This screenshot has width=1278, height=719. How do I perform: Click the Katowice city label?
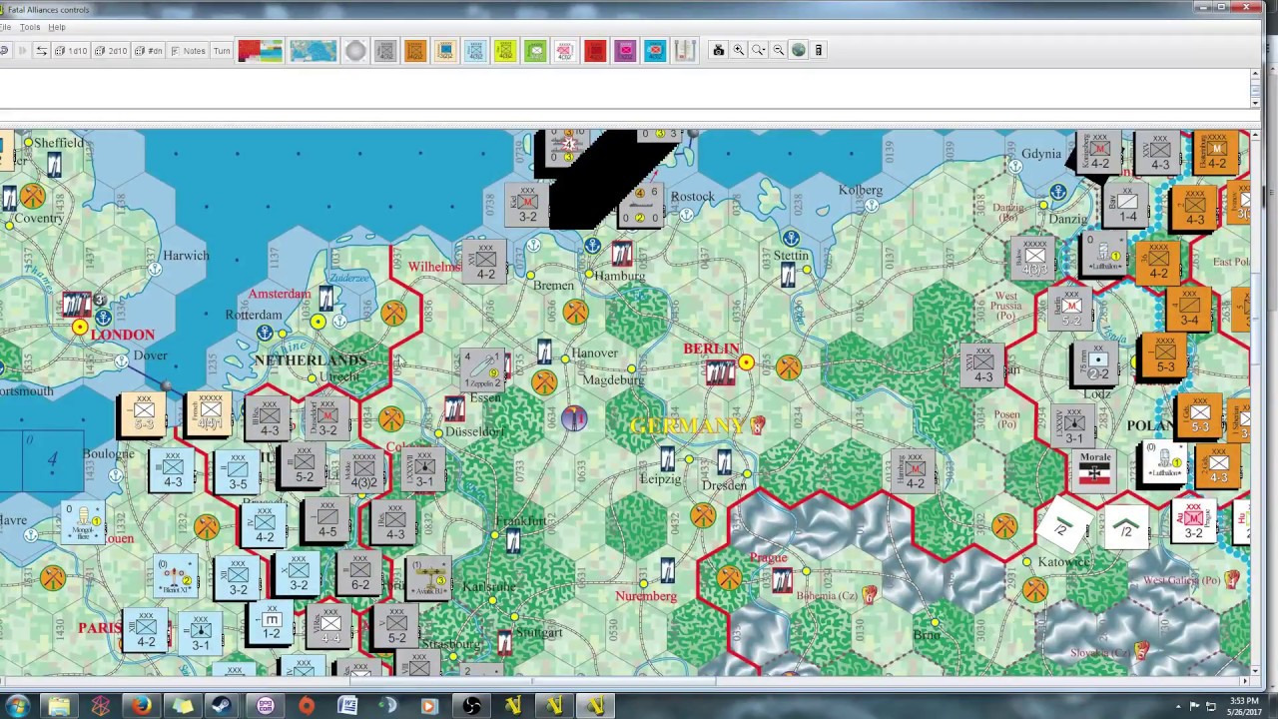point(1063,562)
